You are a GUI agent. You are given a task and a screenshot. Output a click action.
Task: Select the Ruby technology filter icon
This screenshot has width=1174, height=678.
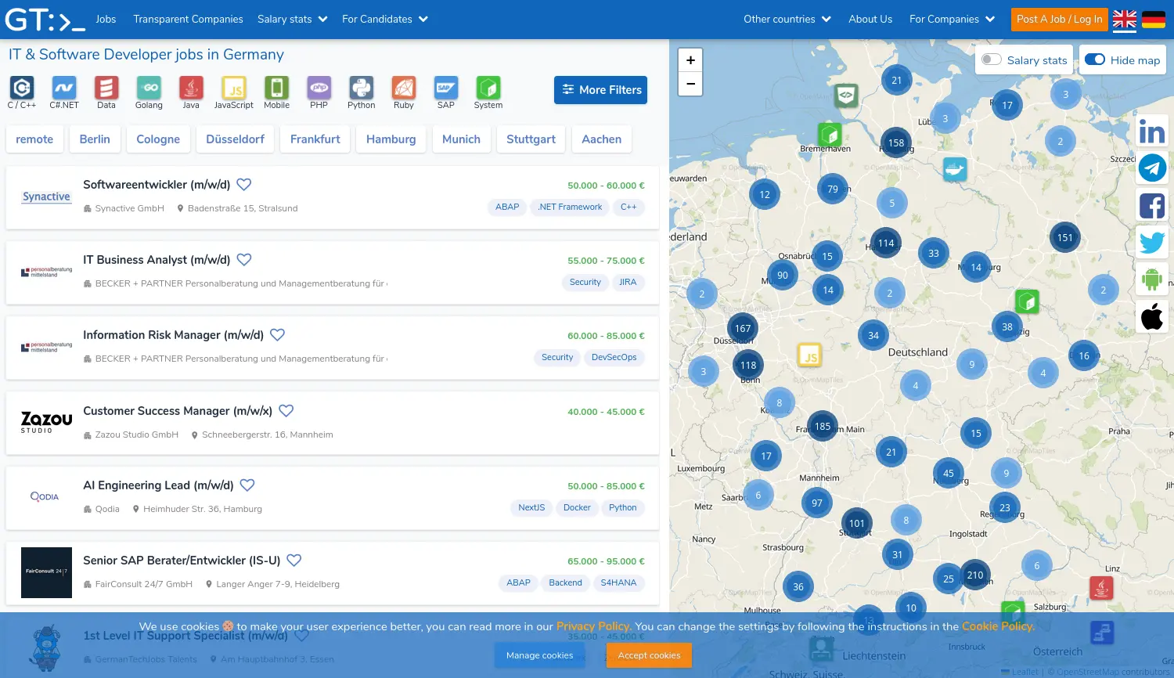[x=404, y=88]
